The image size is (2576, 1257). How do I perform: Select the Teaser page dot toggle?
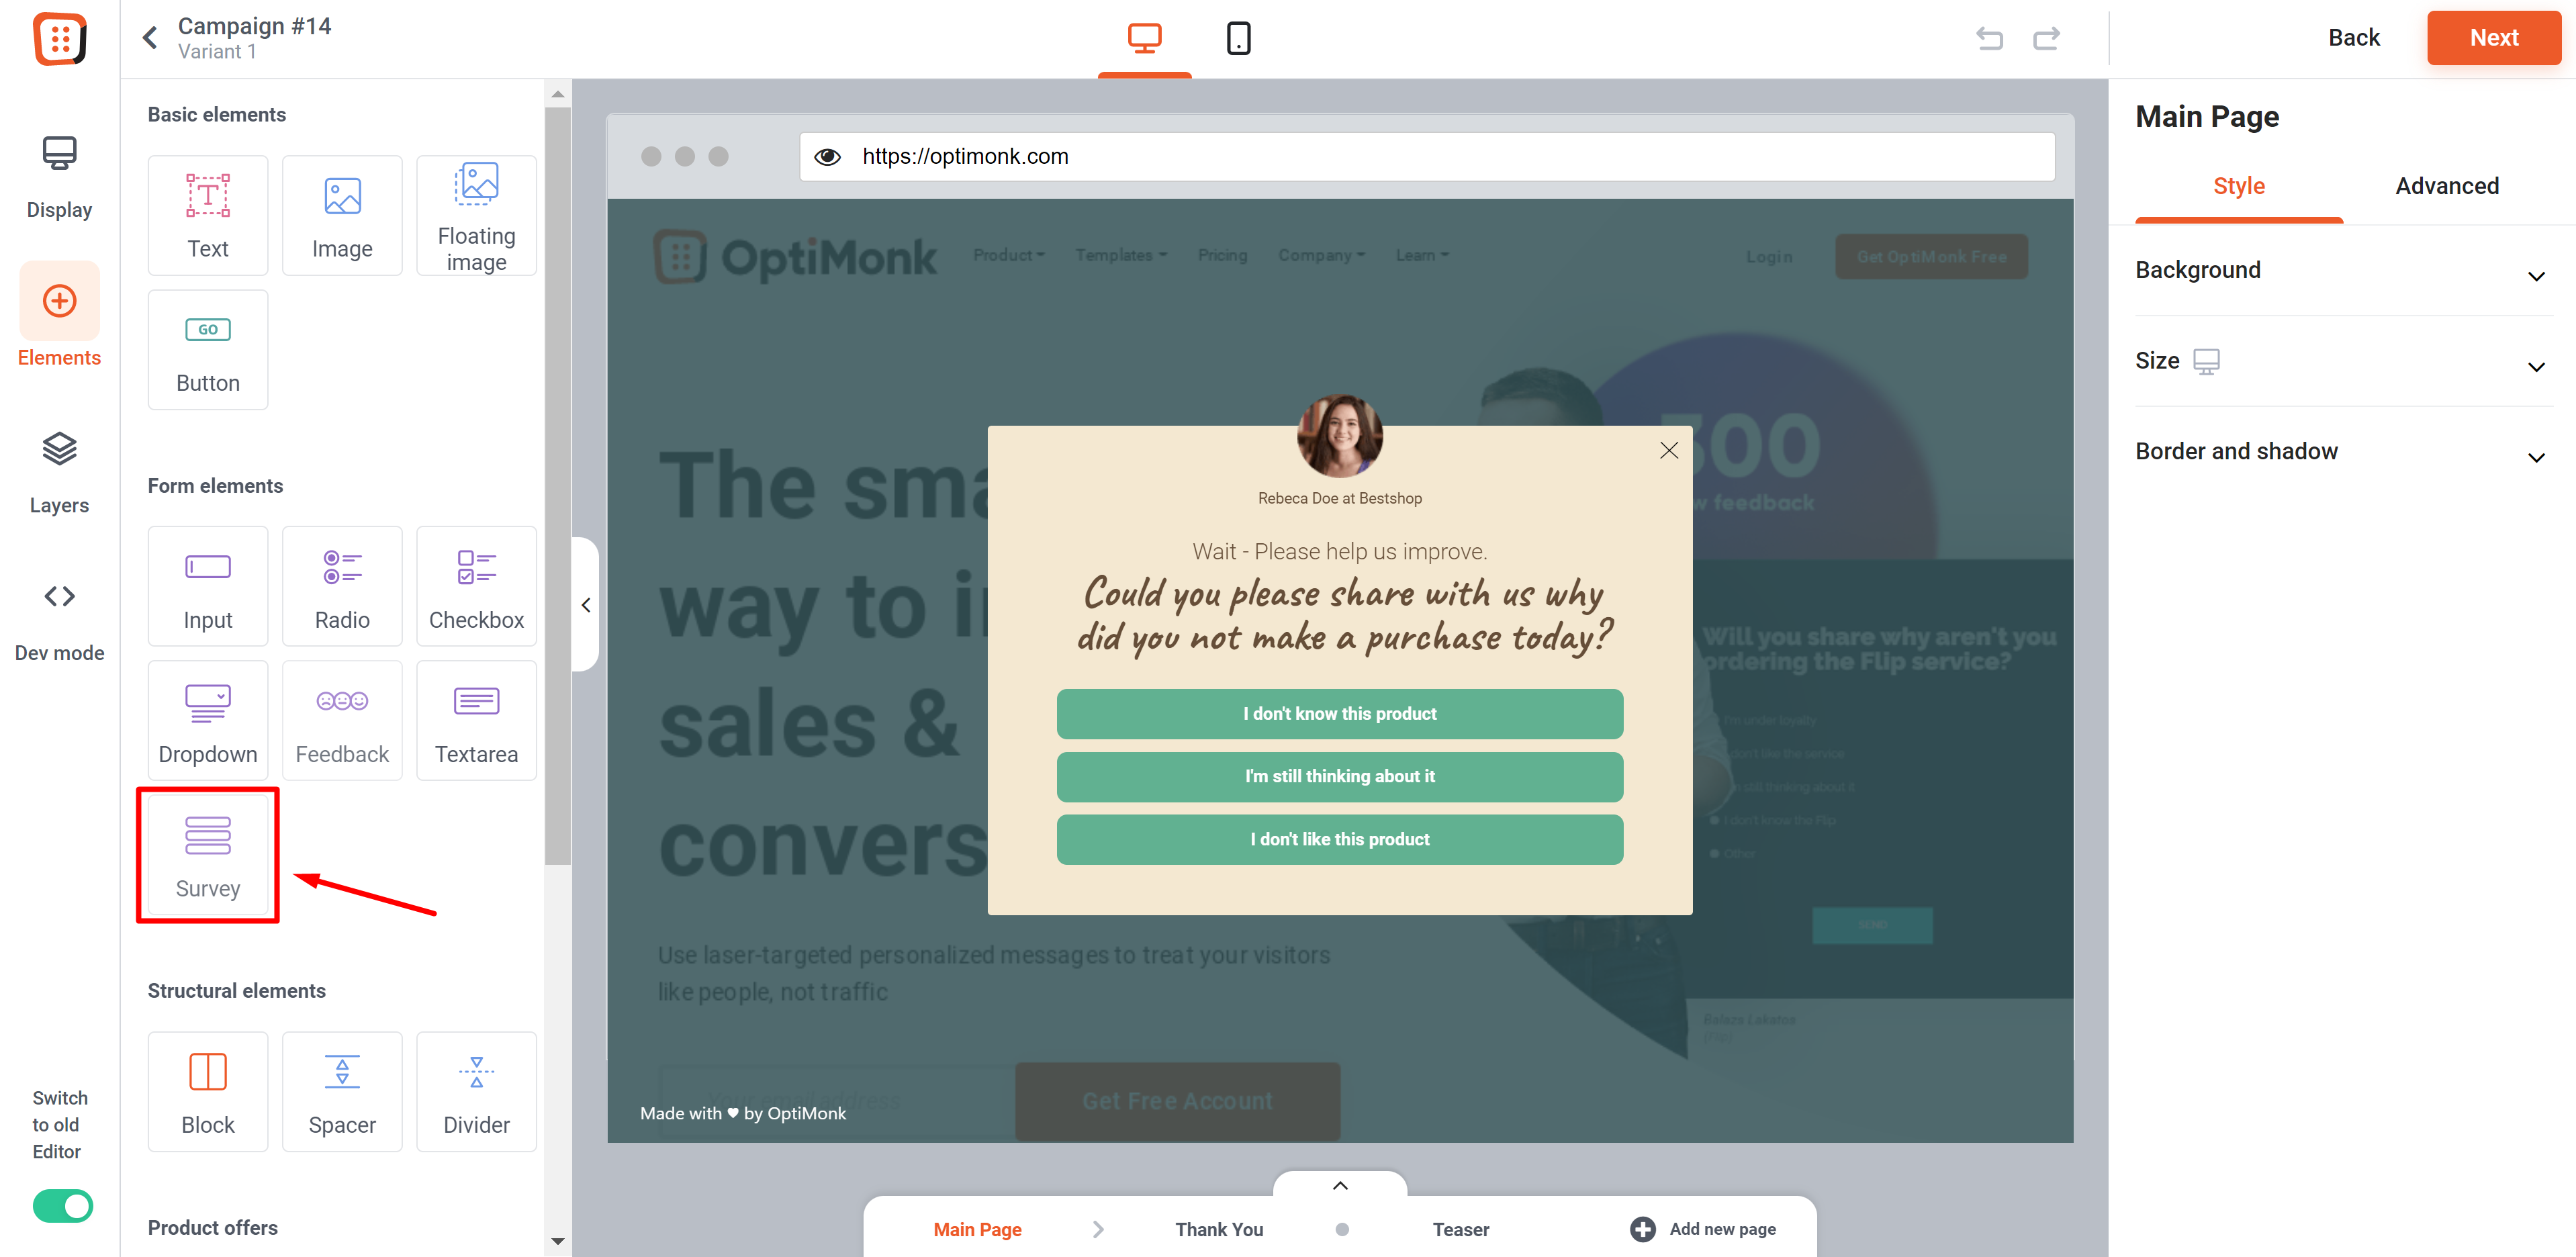1342,1229
